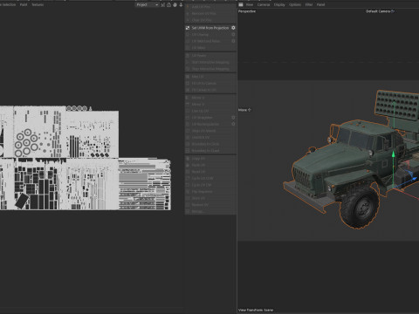Click the Reset UV command
Image resolution: width=419 pixels, height=314 pixels.
(x=210, y=172)
